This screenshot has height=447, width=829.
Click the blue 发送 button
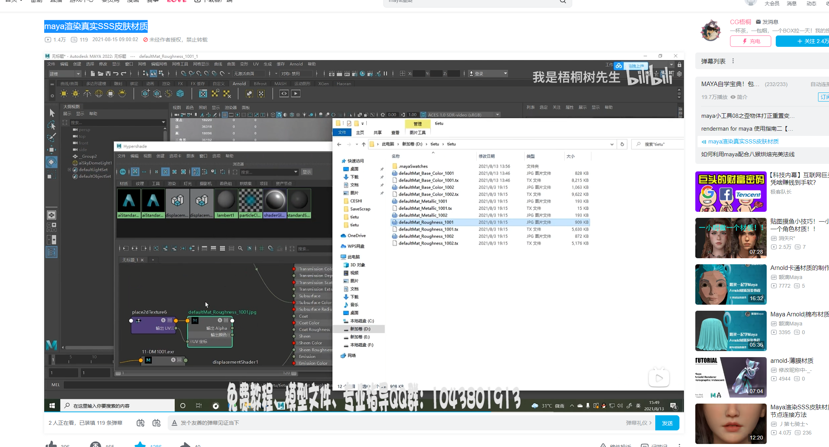(x=667, y=423)
